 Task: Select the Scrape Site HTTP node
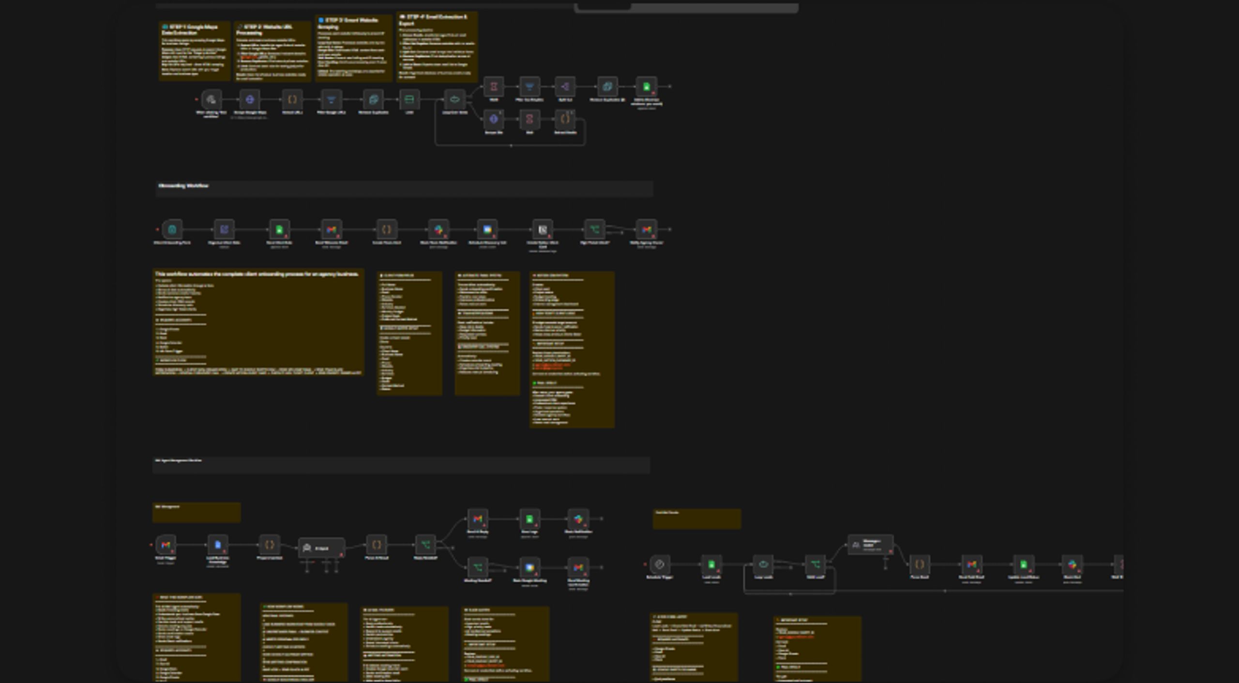pyautogui.click(x=494, y=119)
